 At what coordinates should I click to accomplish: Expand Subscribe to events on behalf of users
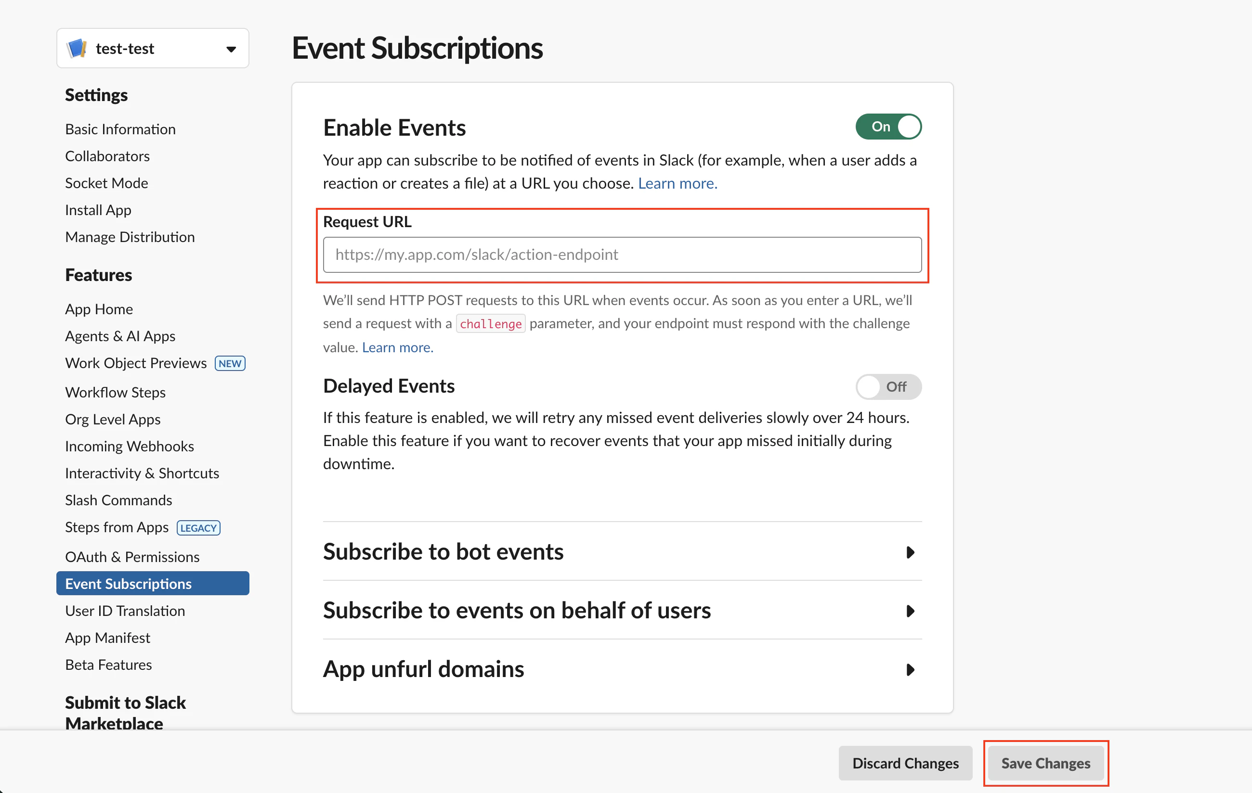pyautogui.click(x=622, y=610)
